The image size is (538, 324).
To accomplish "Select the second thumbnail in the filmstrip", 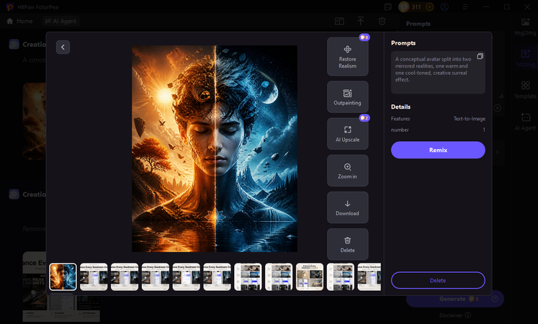I will [x=94, y=277].
